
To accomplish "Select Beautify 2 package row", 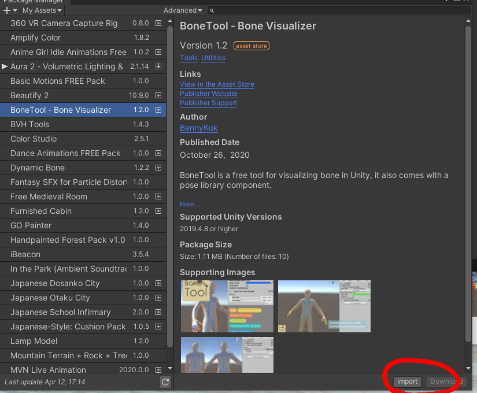I will (x=83, y=95).
